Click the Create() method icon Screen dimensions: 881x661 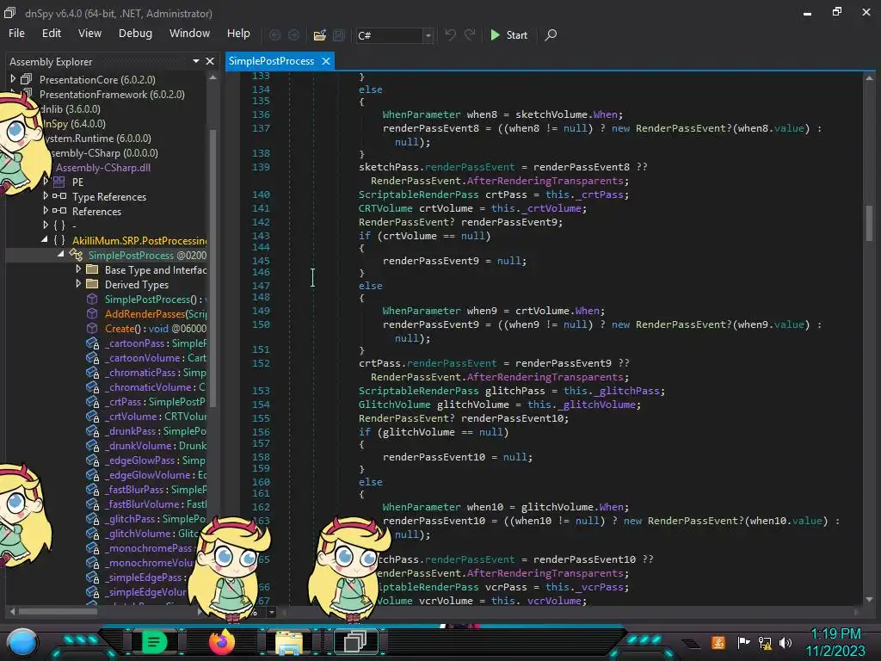coord(92,328)
